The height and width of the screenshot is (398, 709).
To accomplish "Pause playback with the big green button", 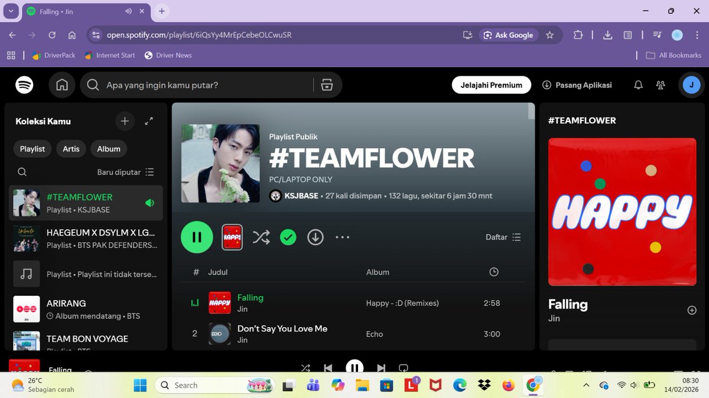I will click(x=197, y=237).
